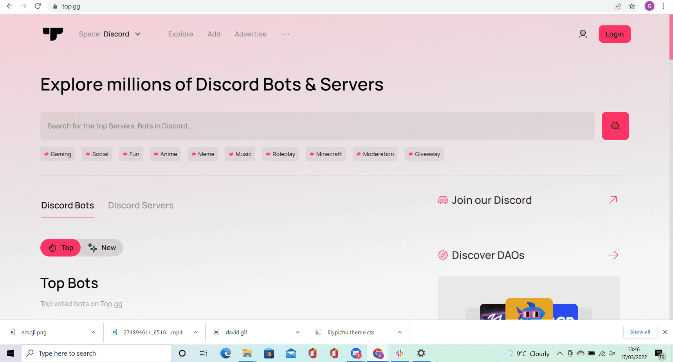Filter by the Roleplay tag
673x362 pixels.
(280, 154)
